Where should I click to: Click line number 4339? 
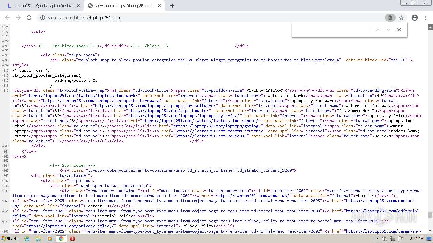[x=5, y=90]
